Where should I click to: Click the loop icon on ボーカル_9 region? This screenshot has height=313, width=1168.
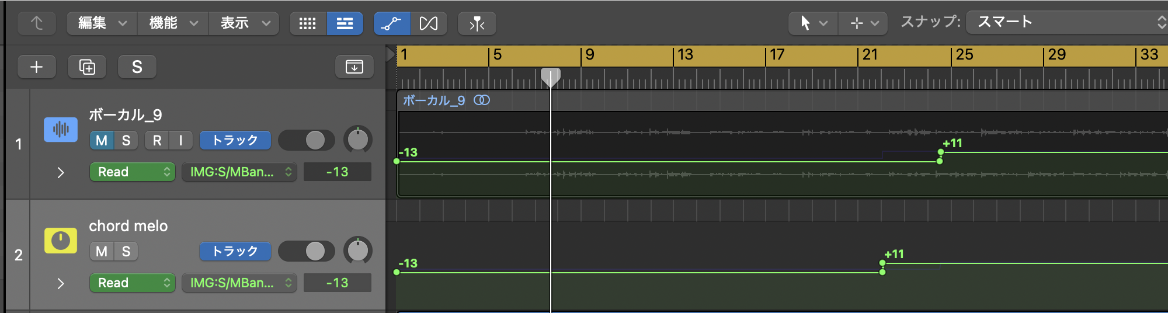point(482,100)
